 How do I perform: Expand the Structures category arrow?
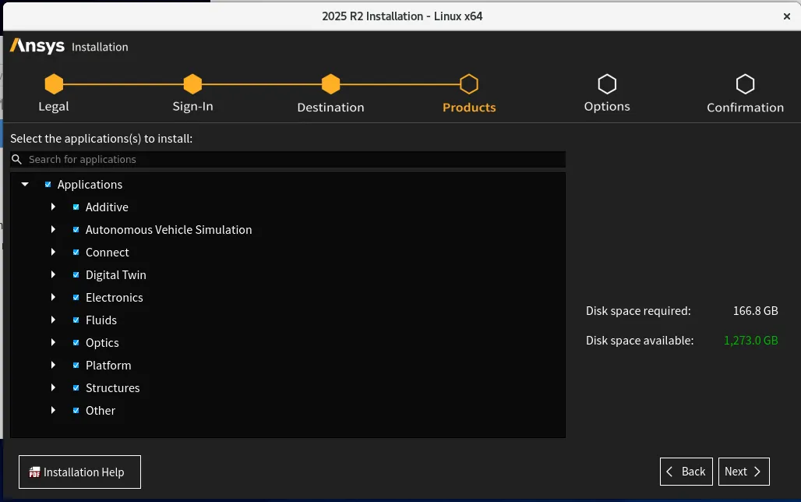[x=53, y=387]
